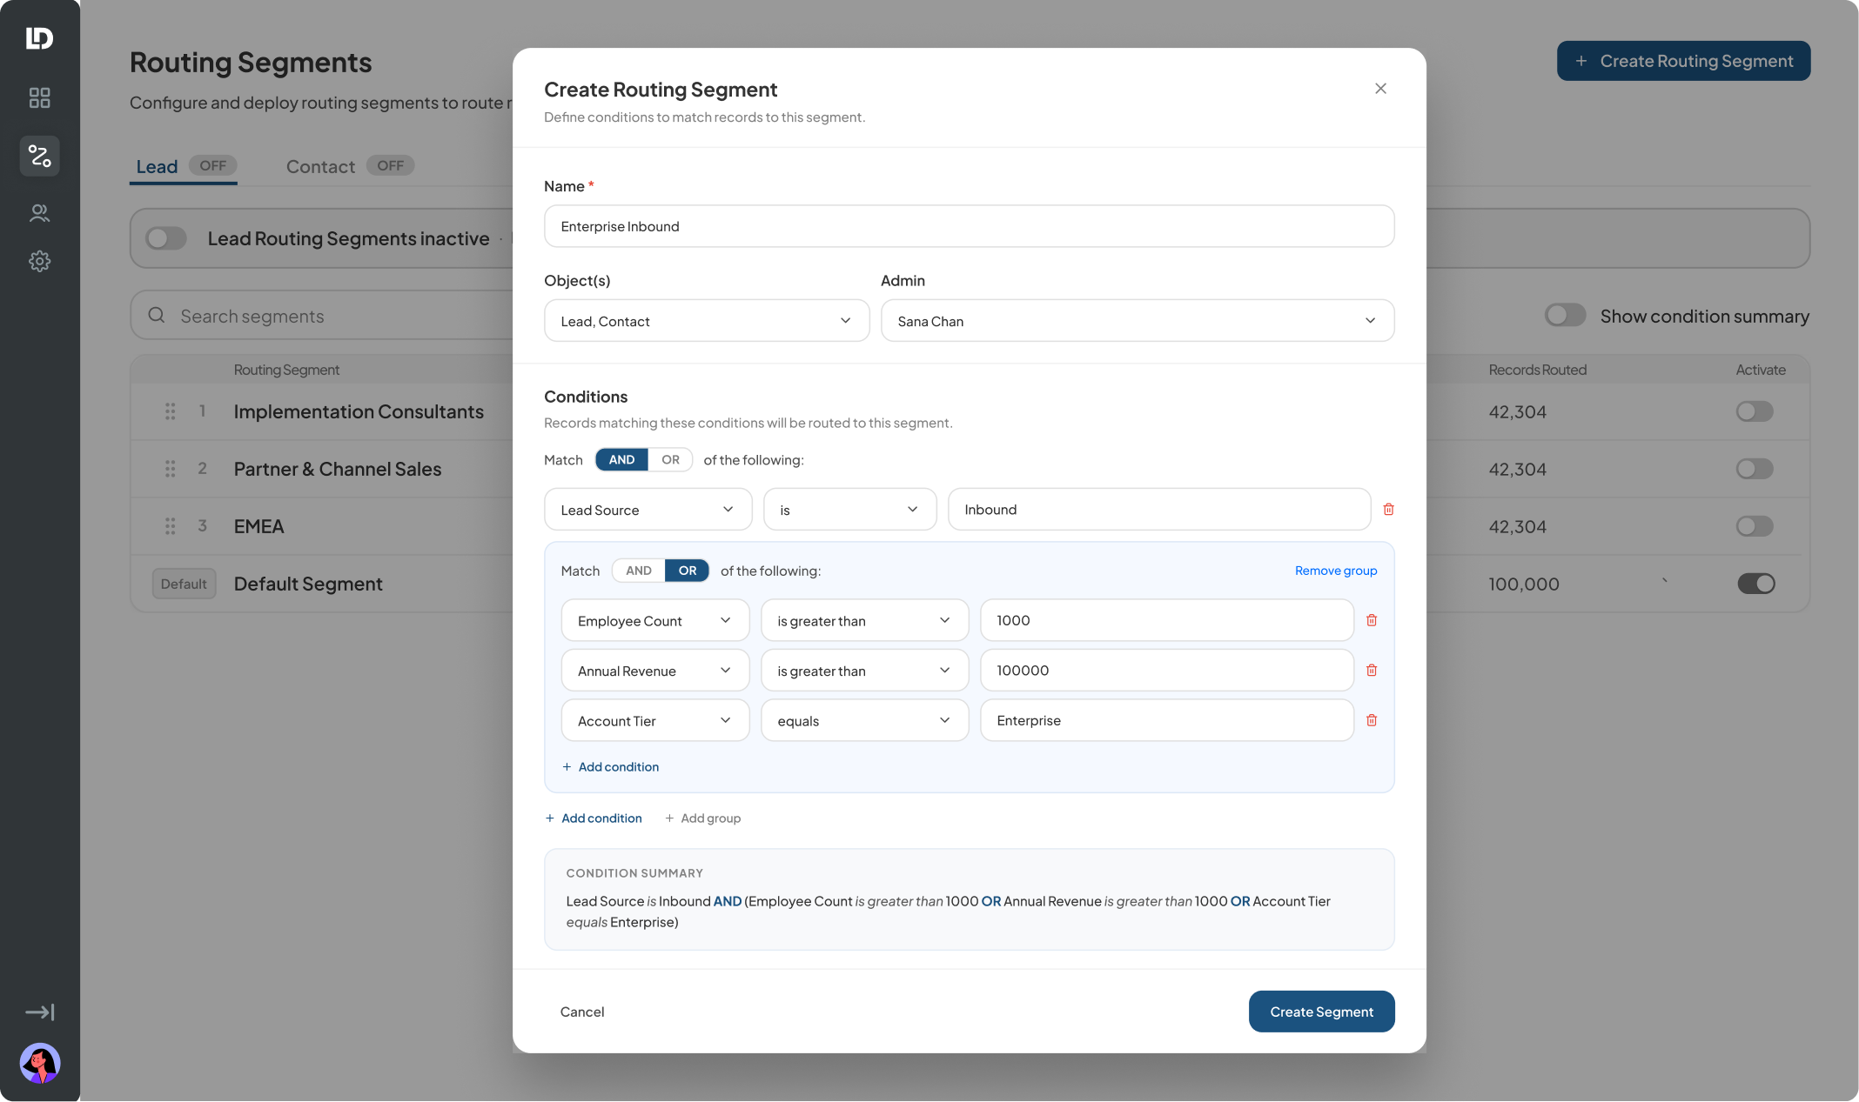Set group match to AND

639,571
